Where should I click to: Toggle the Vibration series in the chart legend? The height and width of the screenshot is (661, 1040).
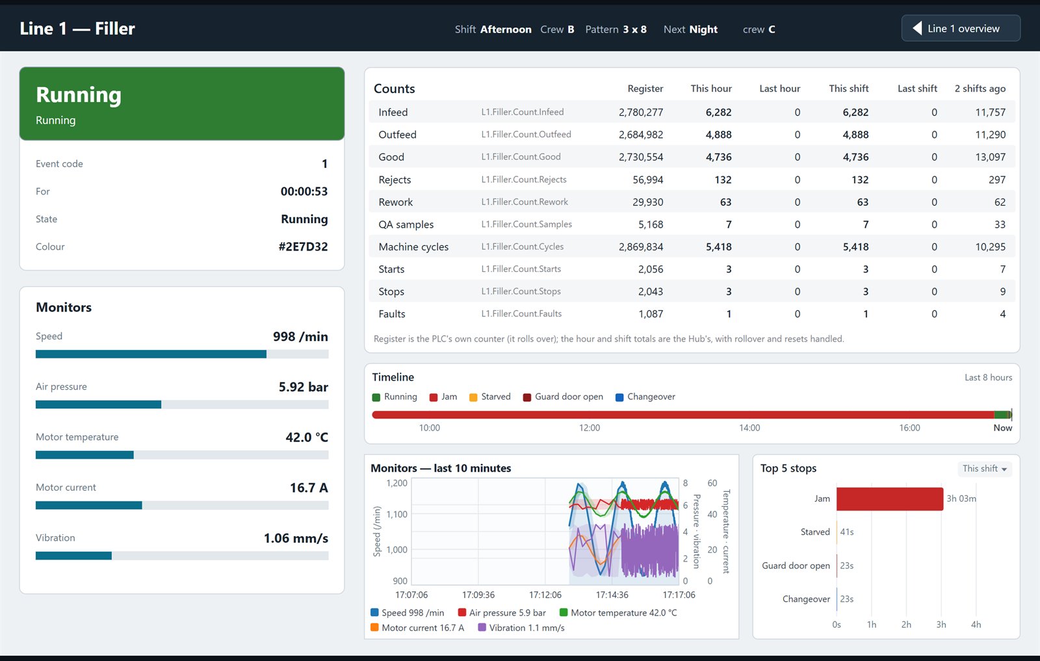521,628
